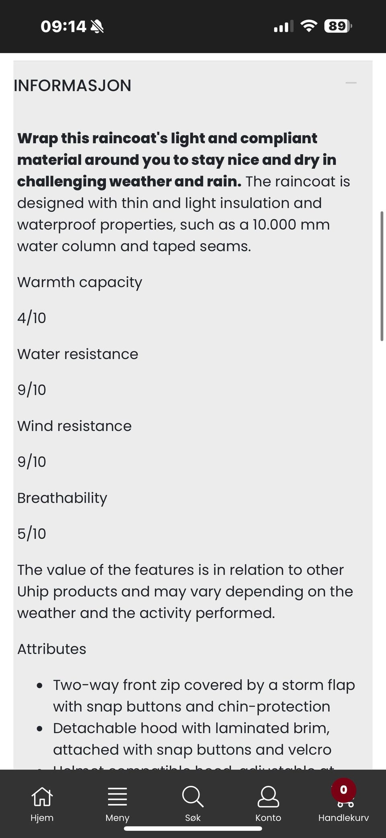This screenshot has width=386, height=838.
Task: Tap the red cart count badge
Action: point(343,790)
